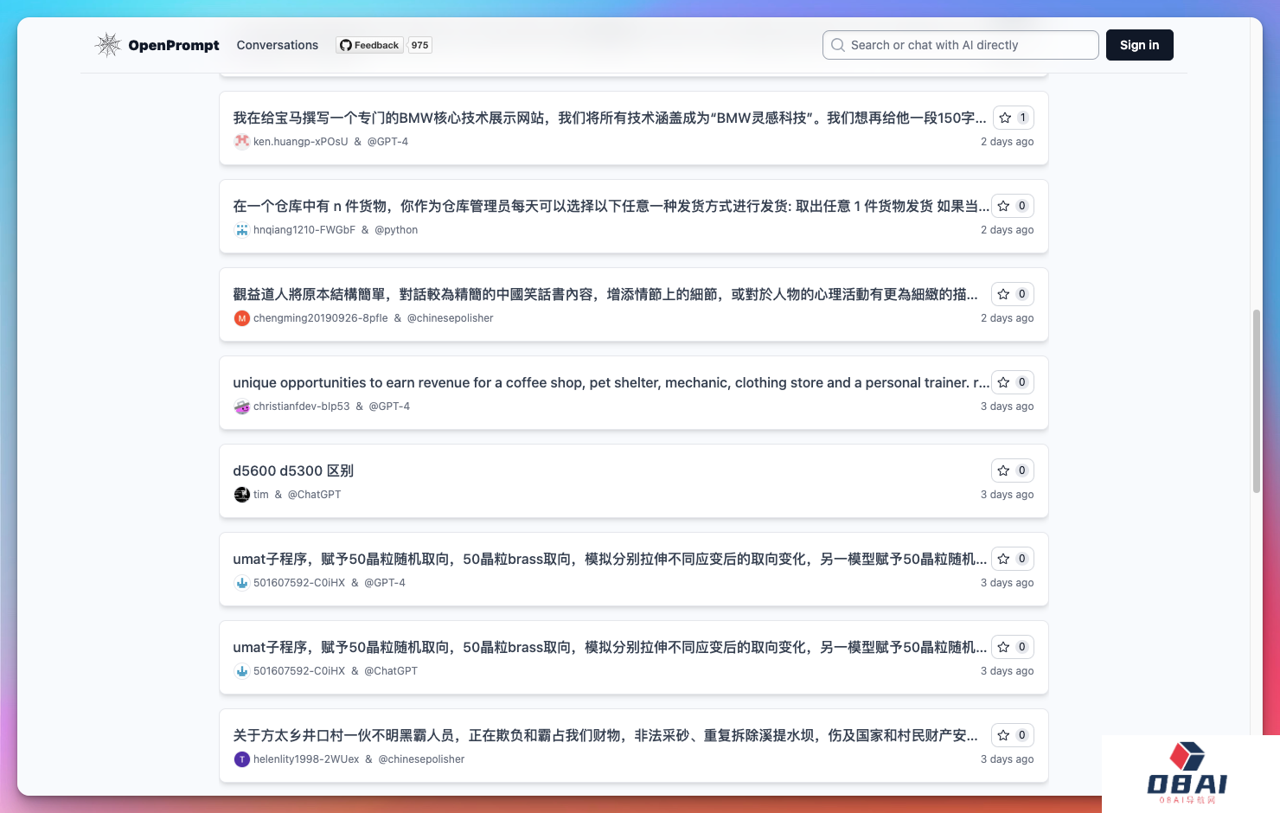Click the page vertical scrollbar thumb

click(x=1257, y=401)
